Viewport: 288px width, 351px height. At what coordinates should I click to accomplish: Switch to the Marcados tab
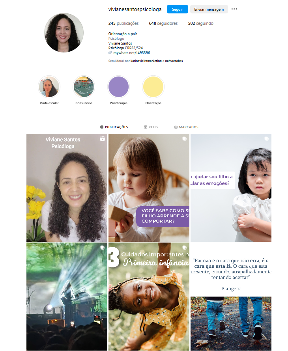click(x=186, y=127)
